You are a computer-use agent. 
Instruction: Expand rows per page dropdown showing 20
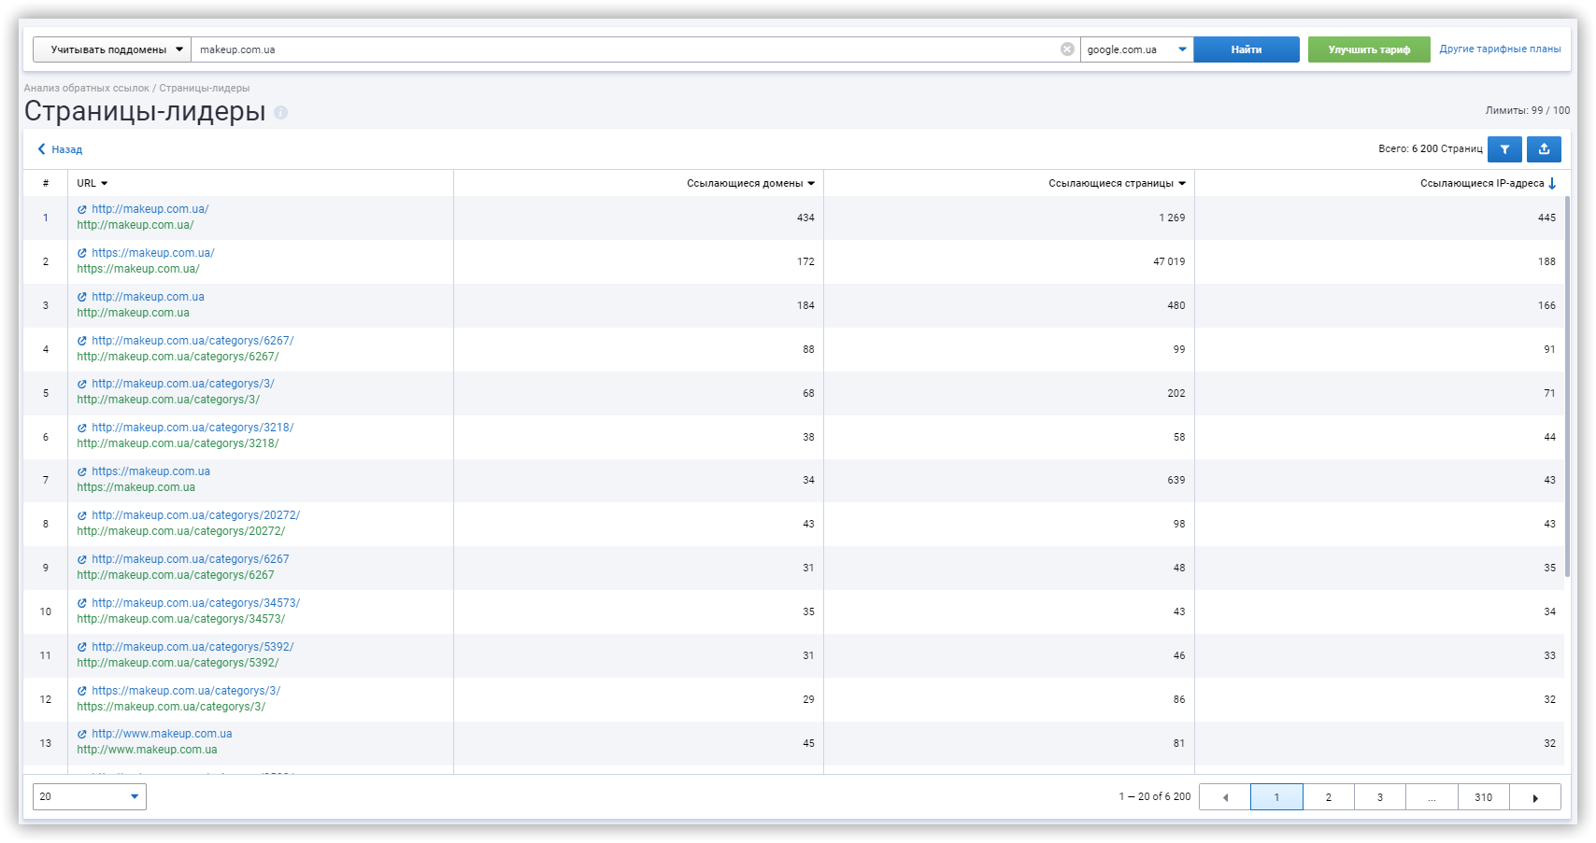(90, 797)
